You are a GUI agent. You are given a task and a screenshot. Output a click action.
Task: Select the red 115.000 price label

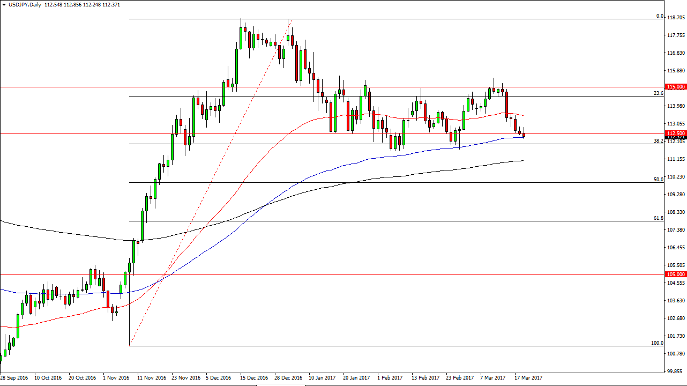coord(675,87)
